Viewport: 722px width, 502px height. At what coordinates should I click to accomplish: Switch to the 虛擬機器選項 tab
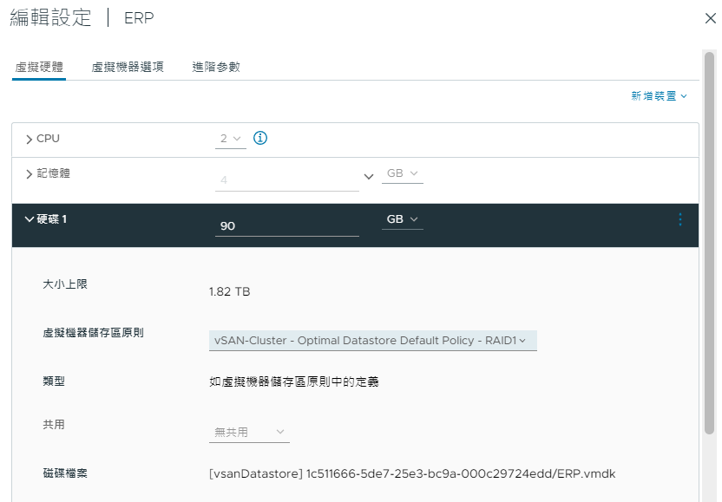128,67
